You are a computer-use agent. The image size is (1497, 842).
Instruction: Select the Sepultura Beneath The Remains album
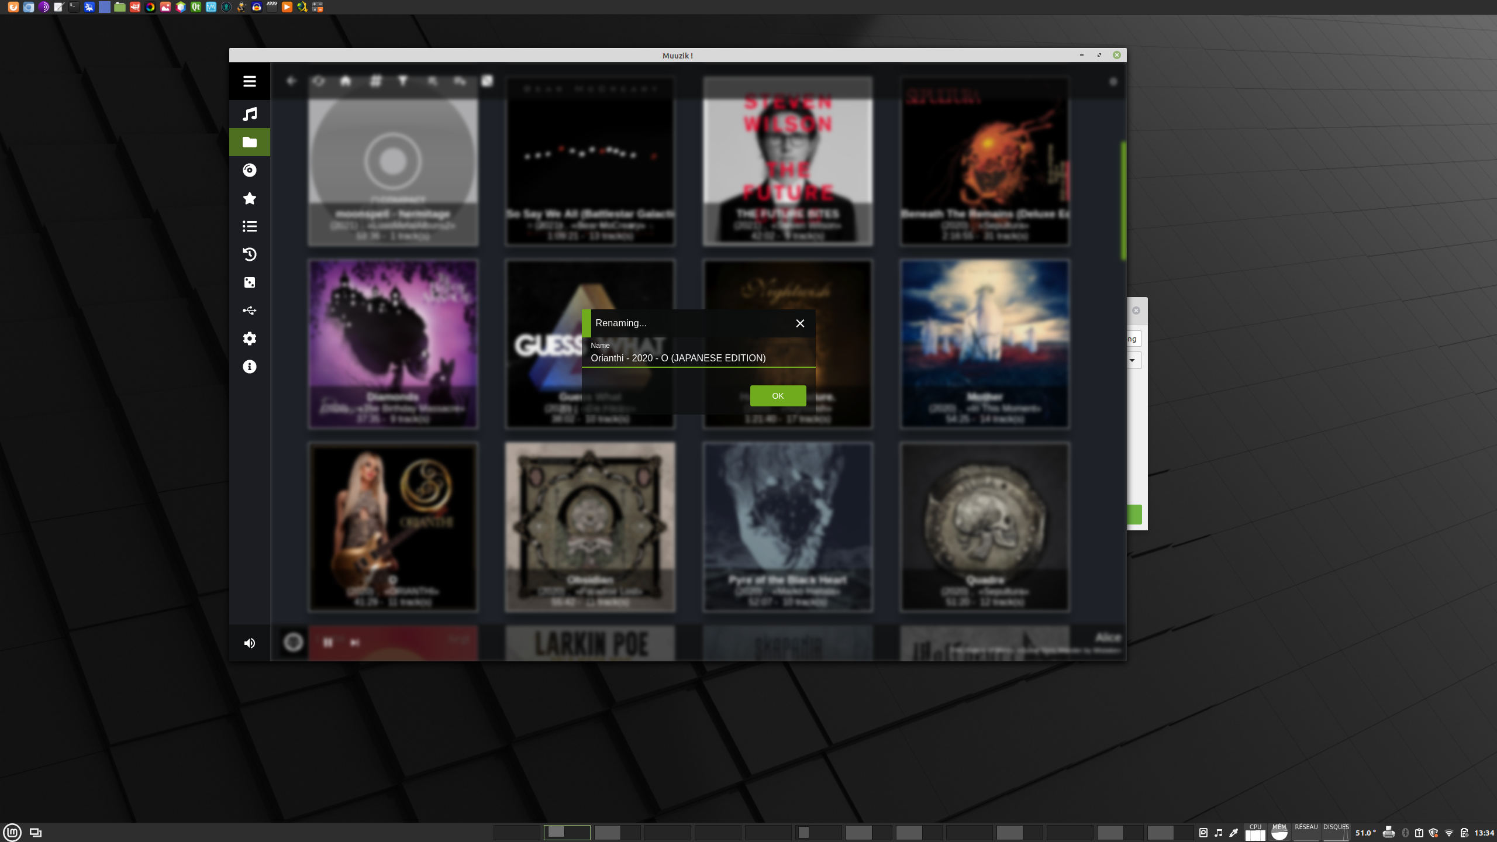[985, 161]
